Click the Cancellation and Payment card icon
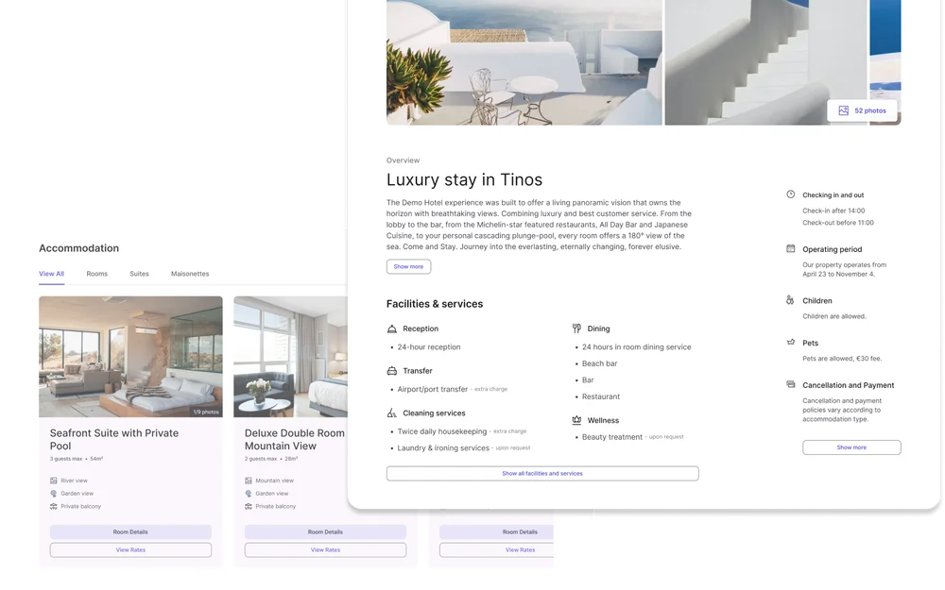945x590 pixels. (791, 385)
